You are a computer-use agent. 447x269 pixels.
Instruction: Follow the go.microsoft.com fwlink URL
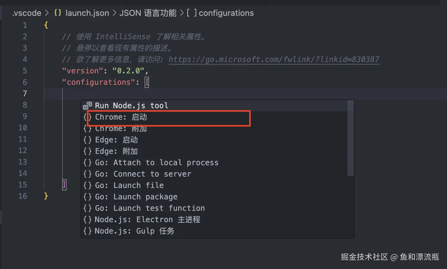[x=274, y=59]
